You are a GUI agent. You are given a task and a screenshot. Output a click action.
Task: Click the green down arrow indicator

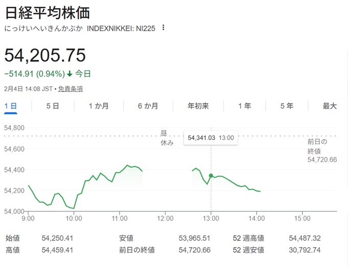click(69, 74)
